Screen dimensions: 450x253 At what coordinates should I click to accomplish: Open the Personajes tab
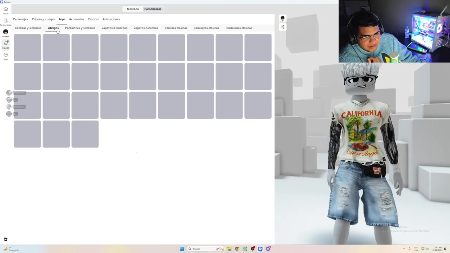20,19
